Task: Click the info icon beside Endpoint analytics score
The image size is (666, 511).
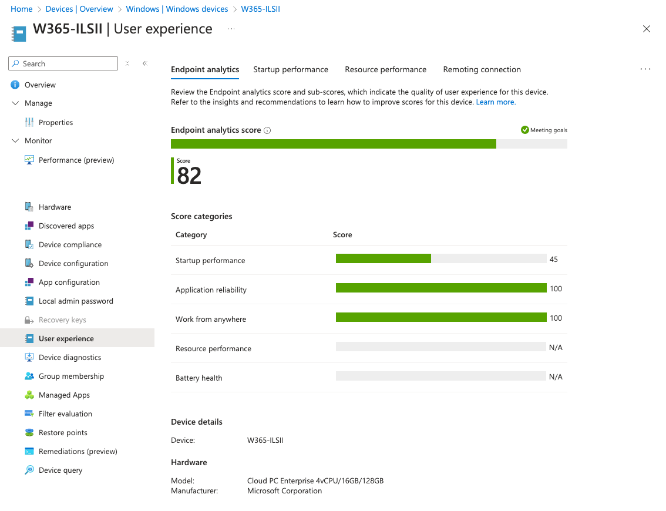Action: pos(267,130)
